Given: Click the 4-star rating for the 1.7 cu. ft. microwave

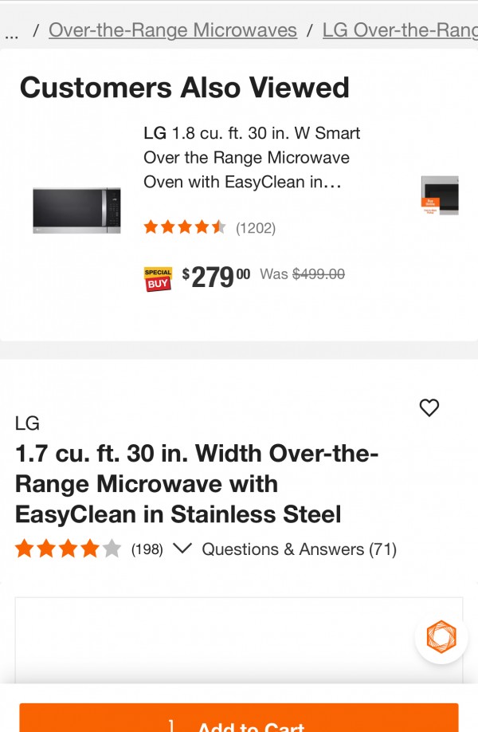Looking at the screenshot, I should (x=68, y=549).
